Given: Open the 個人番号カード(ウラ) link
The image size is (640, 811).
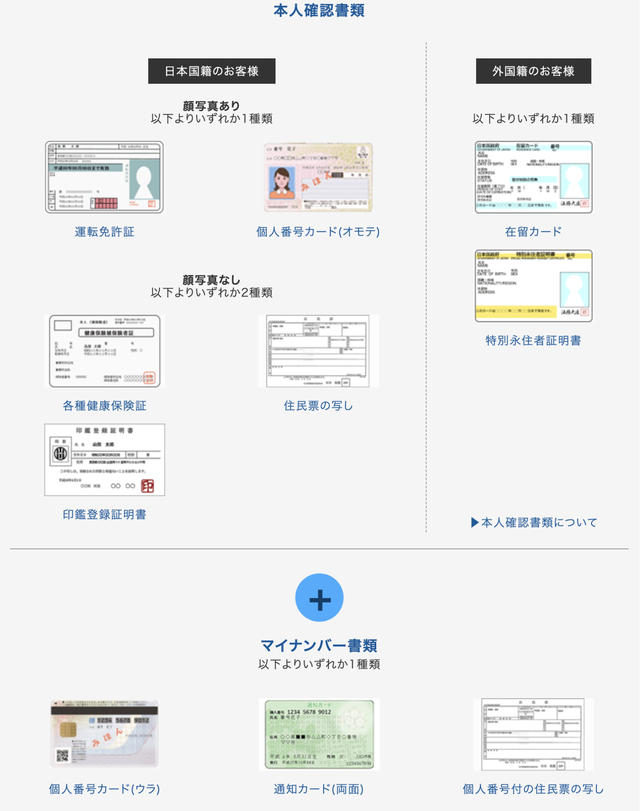Looking at the screenshot, I should tap(104, 789).
